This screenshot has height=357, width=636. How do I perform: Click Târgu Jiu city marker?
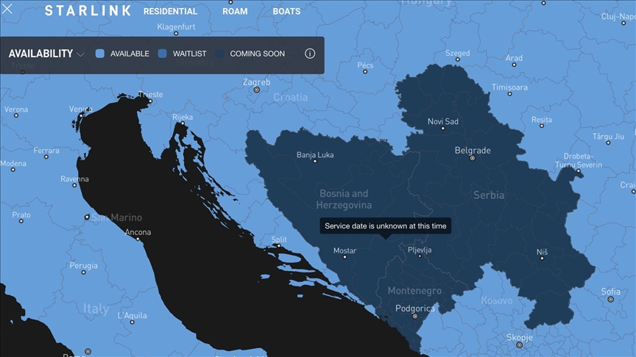[608, 143]
